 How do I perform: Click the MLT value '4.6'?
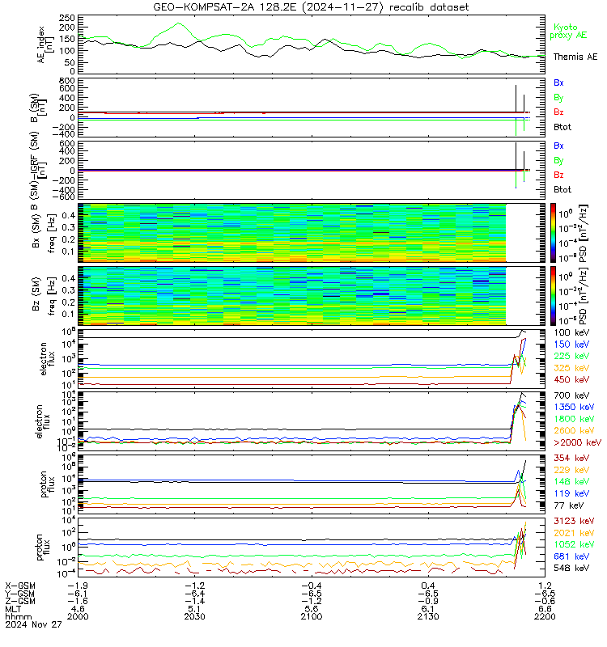click(x=78, y=609)
